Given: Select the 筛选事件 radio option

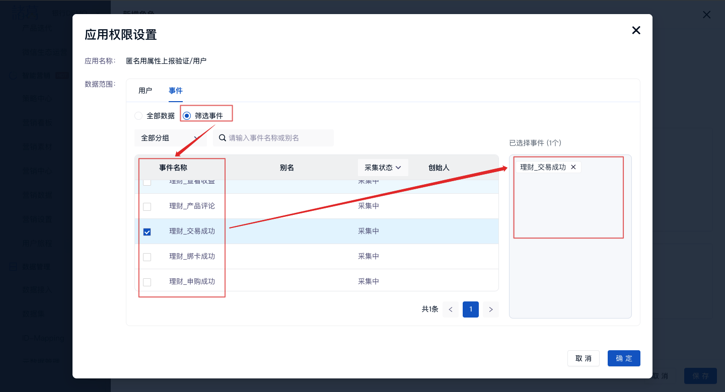Looking at the screenshot, I should point(187,116).
